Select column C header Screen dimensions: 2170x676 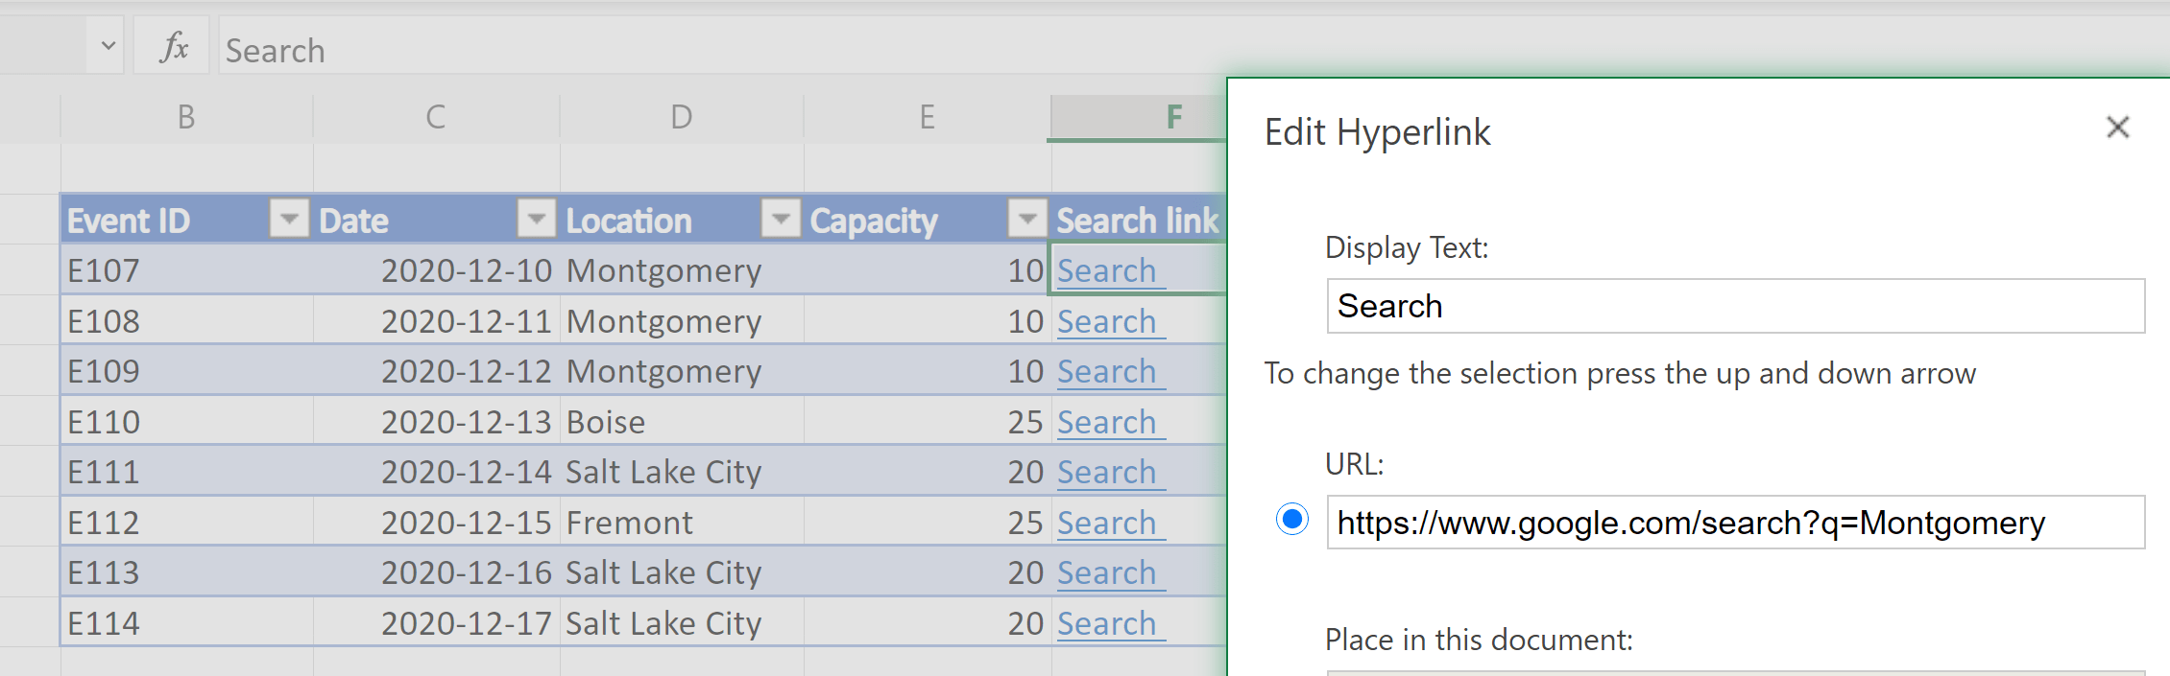coord(436,118)
